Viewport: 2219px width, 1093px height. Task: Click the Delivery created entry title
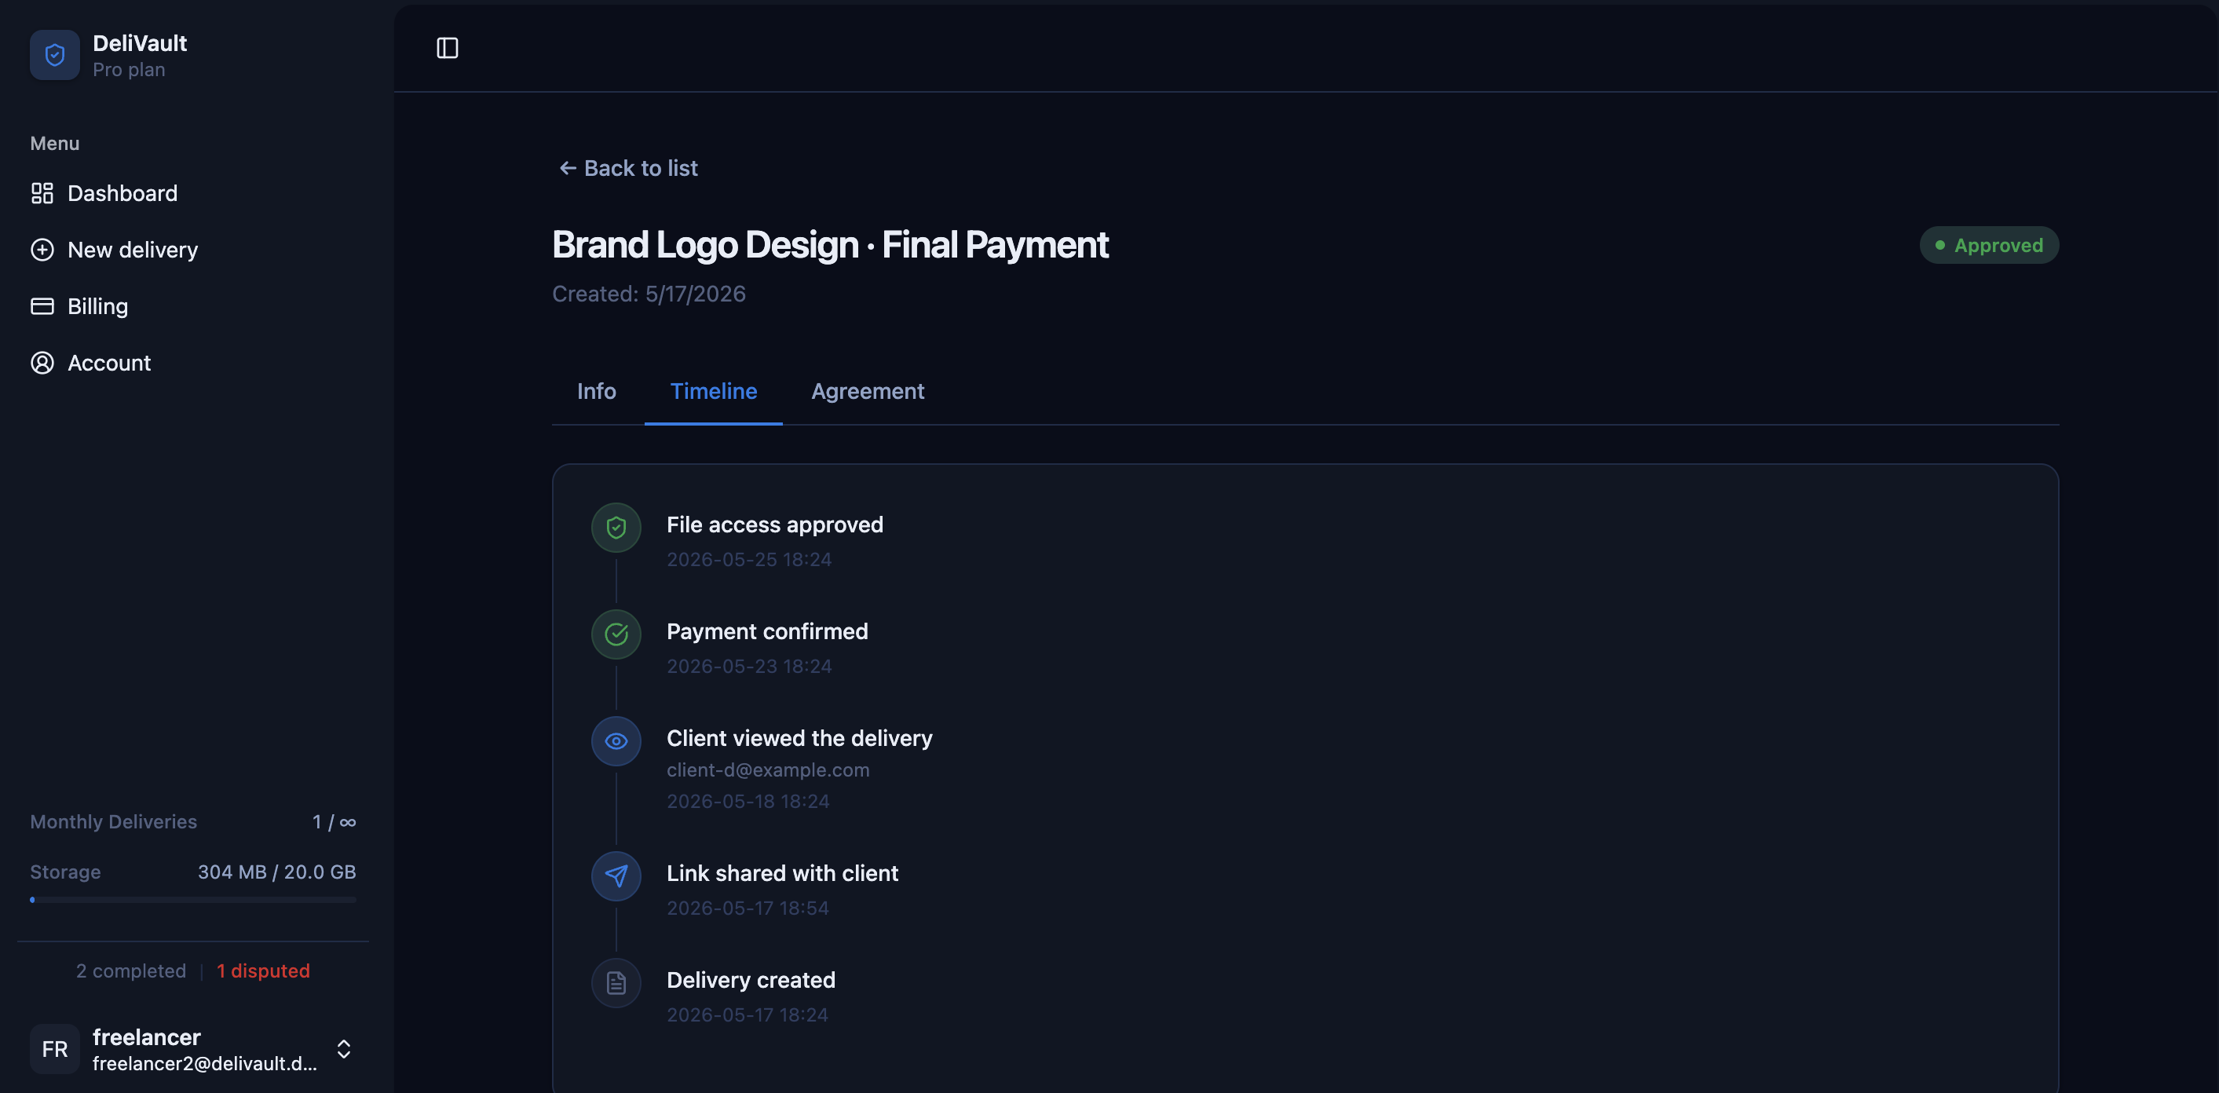pyautogui.click(x=751, y=980)
